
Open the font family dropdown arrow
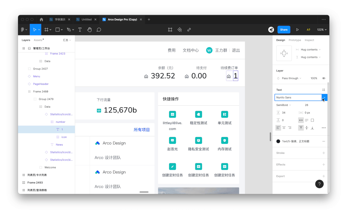click(324, 97)
